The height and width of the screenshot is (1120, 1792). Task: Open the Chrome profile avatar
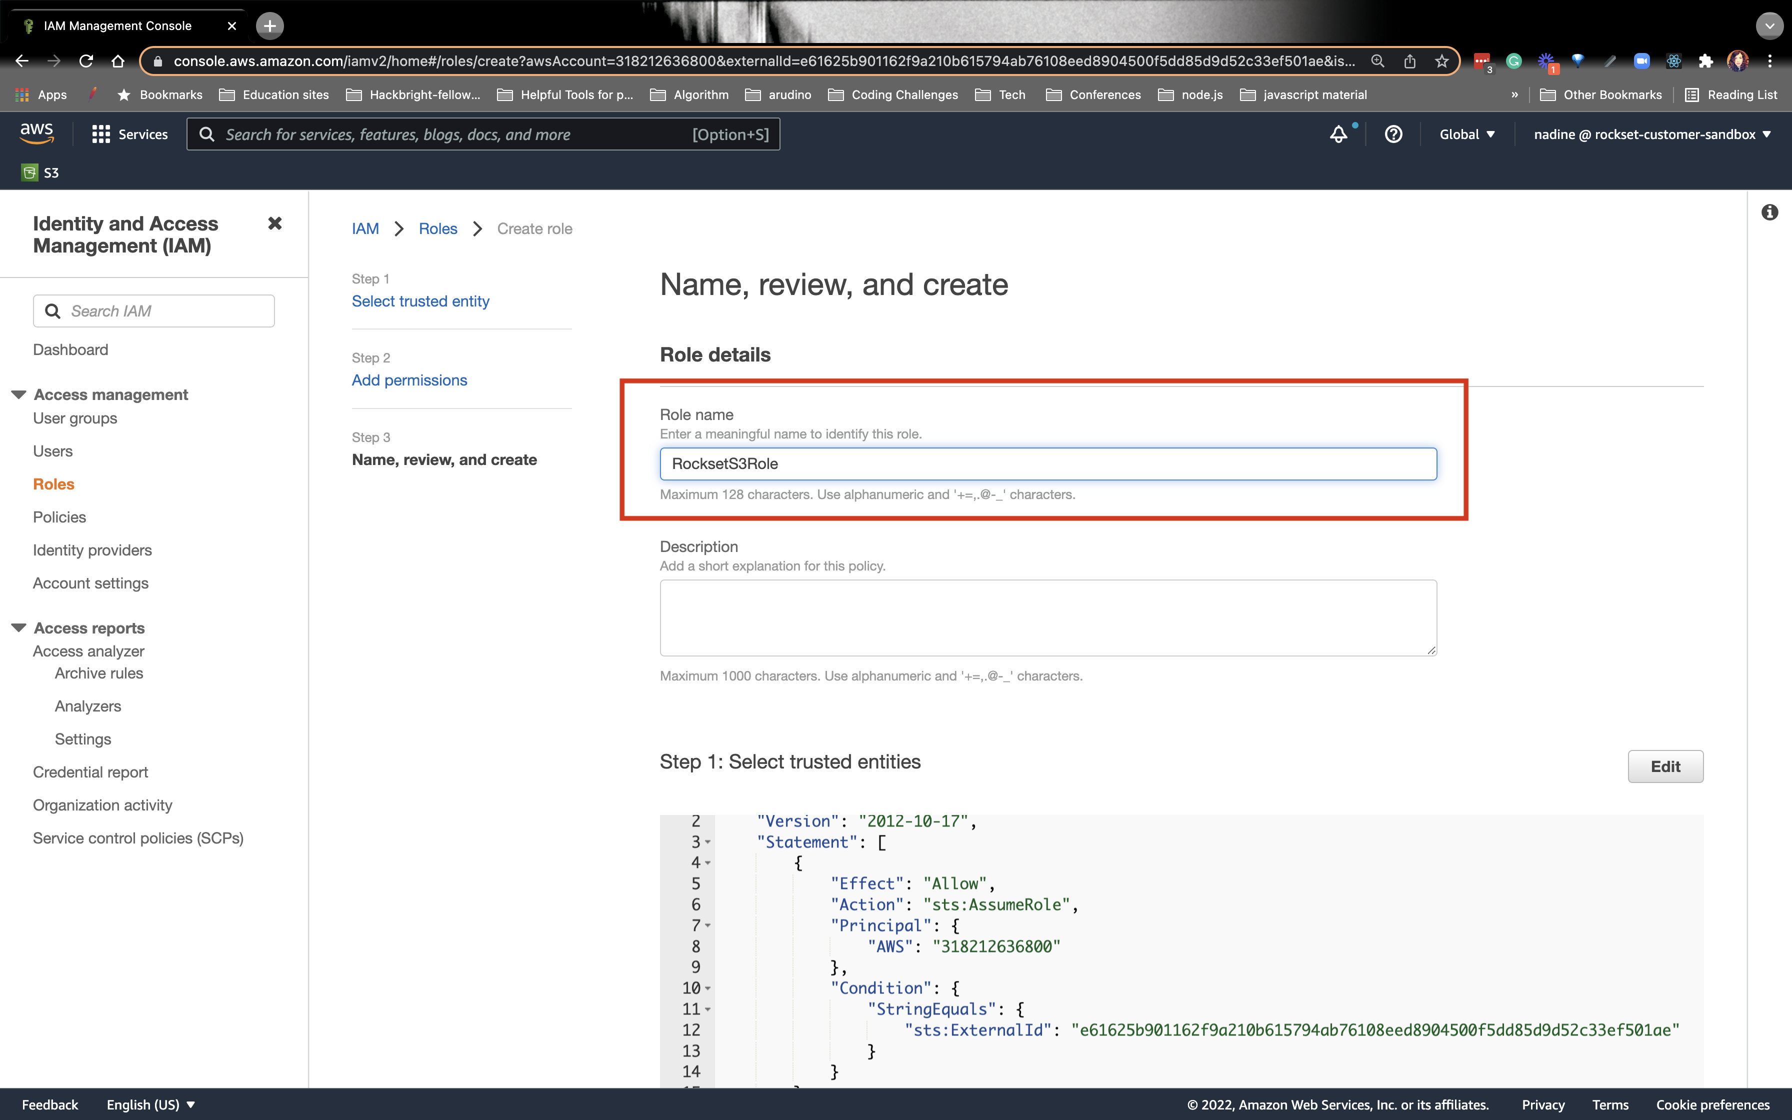point(1738,61)
